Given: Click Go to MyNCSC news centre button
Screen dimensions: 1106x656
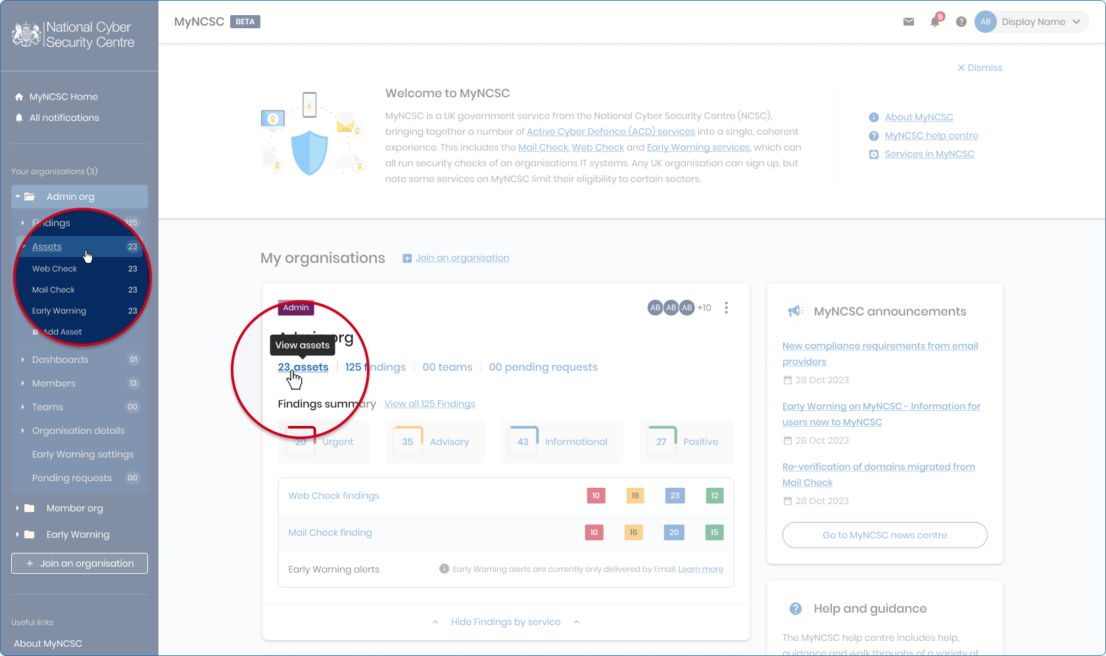Looking at the screenshot, I should [x=885, y=535].
